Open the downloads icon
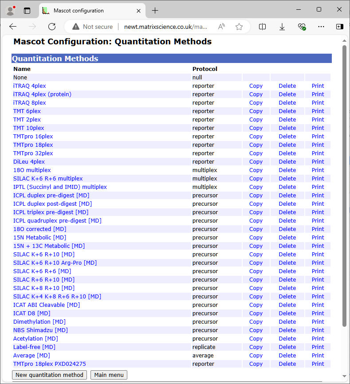350x384 pixels. [282, 27]
